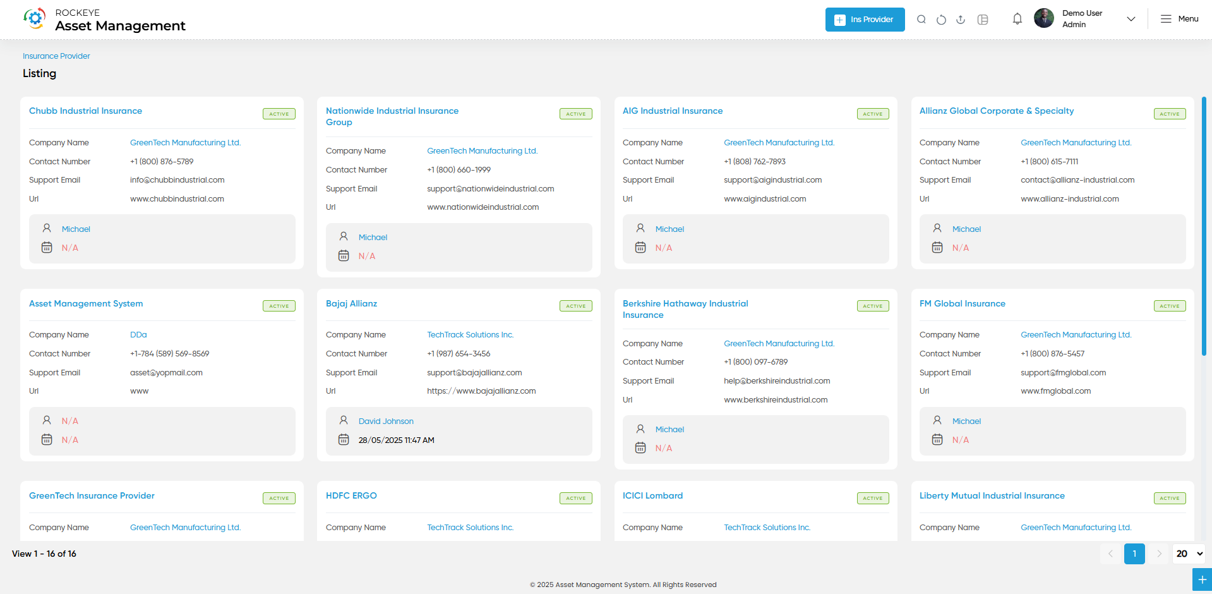1212x594 pixels.
Task: Click user Michael in Chubb card
Action: pyautogui.click(x=76, y=229)
